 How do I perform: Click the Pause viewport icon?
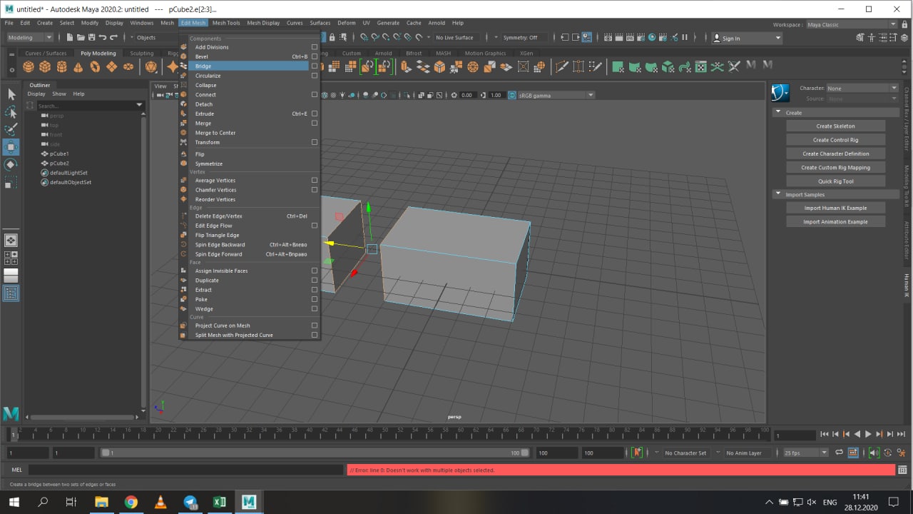point(685,37)
